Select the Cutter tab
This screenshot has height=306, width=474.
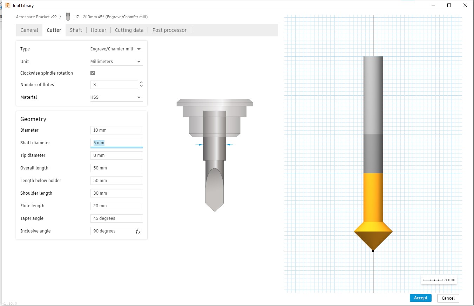54,30
